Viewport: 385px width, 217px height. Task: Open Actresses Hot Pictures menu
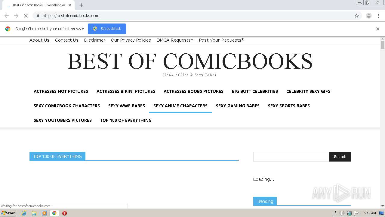click(61, 91)
